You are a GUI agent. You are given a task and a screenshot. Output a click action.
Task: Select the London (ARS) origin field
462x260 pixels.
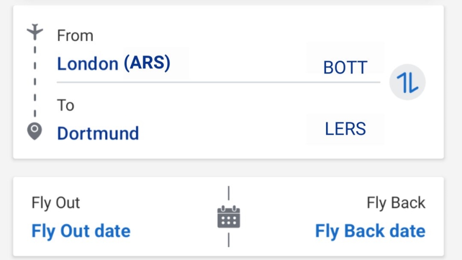point(113,64)
